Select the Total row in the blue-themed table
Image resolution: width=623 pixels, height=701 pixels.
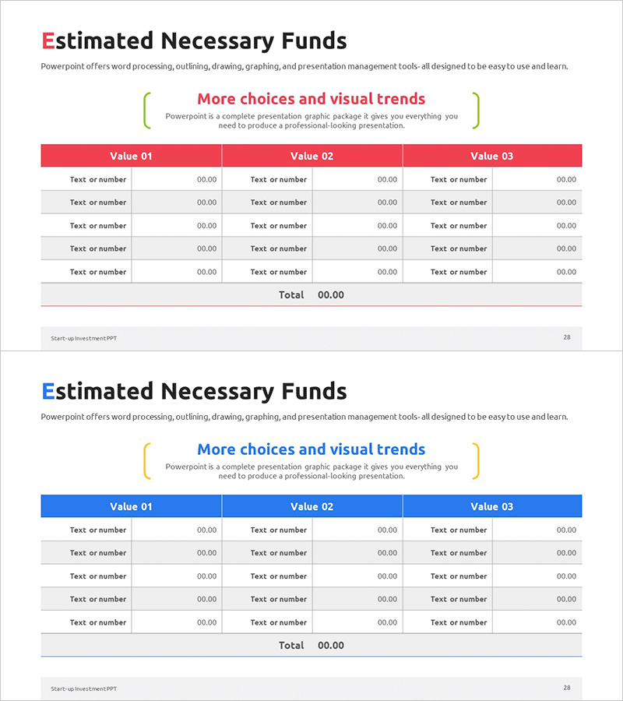tap(311, 645)
